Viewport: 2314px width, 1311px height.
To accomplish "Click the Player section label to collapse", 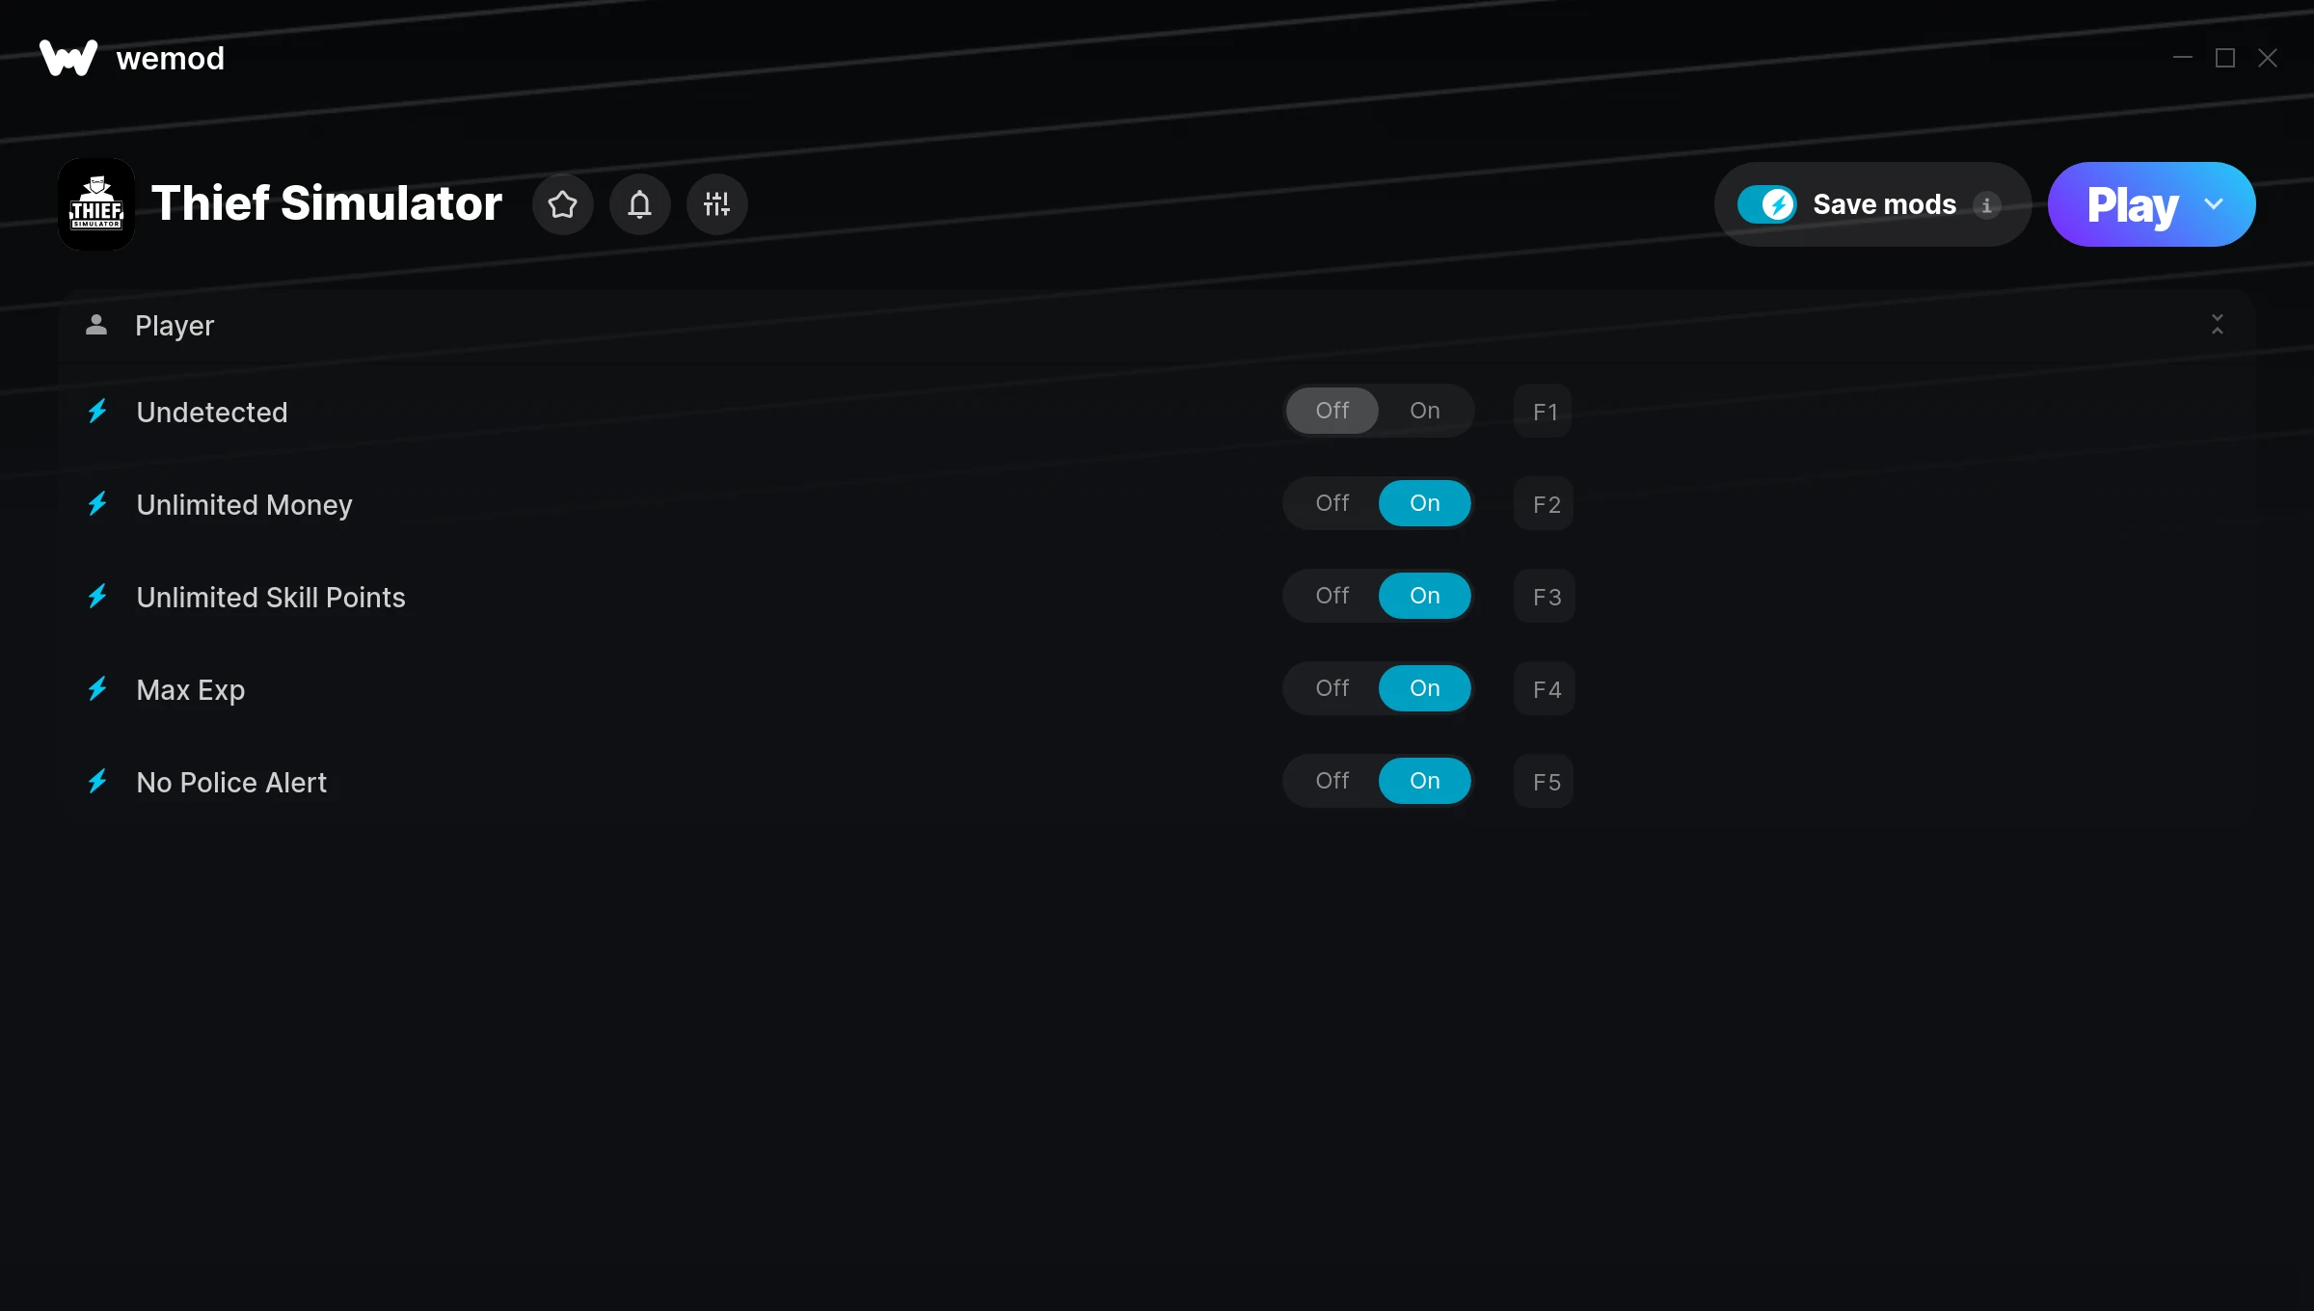I will [x=175, y=324].
